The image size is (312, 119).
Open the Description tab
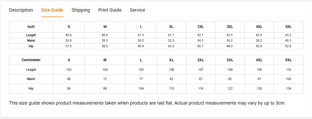pyautogui.click(x=21, y=10)
